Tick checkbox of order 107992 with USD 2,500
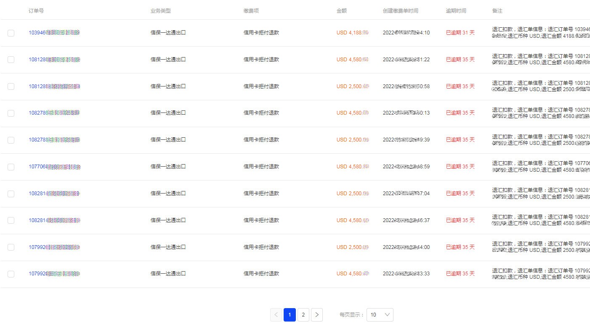 (11, 247)
